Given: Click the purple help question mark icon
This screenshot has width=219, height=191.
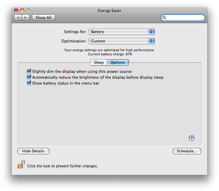Looking at the screenshot, I should pyautogui.click(x=191, y=138).
